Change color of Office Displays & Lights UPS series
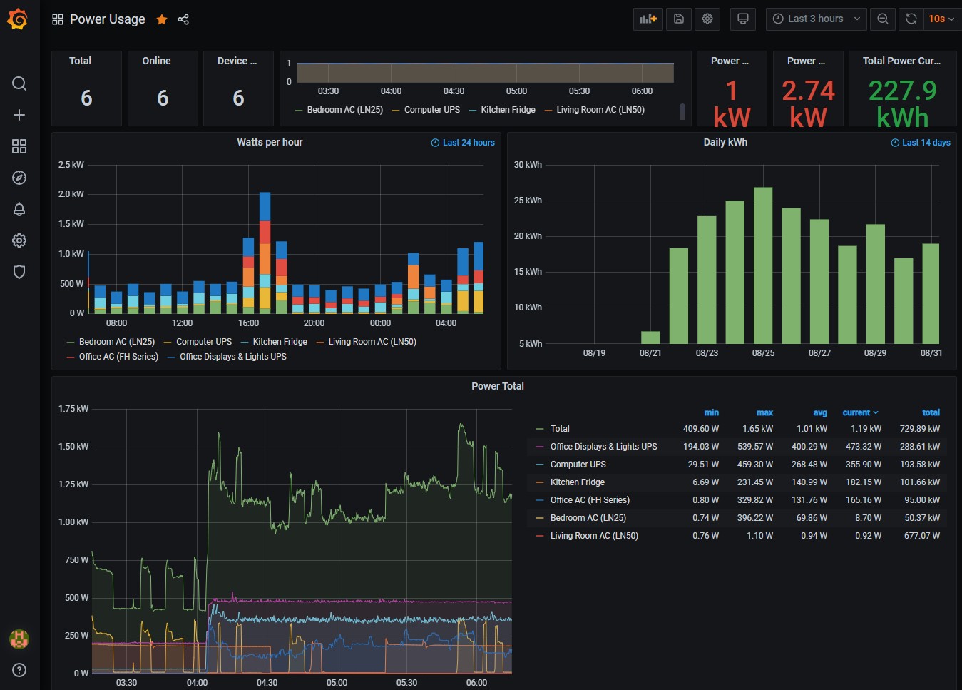Viewport: 962px width, 690px height. coord(540,447)
